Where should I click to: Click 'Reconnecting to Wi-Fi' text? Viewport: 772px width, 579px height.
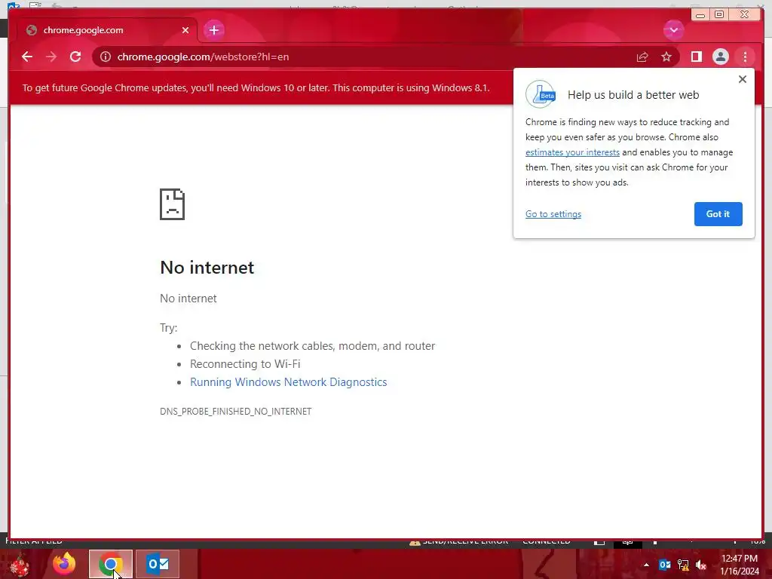(245, 364)
